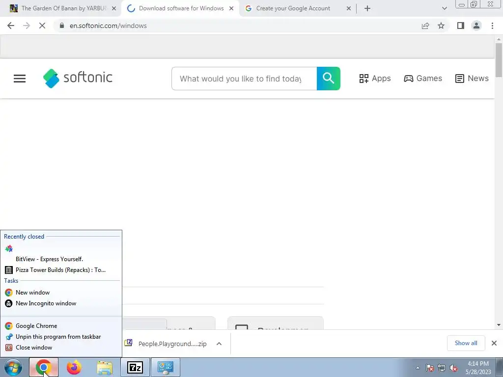Viewport: 503px width, 377px height.
Task: Open a new tab with plus button
Action: pyautogui.click(x=367, y=8)
